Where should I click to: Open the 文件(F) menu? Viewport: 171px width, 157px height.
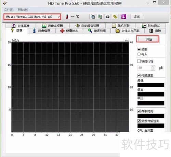(9, 10)
